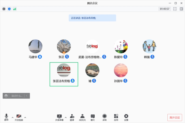Open the meeting info icon
The image size is (185, 123).
[x=4, y=9]
